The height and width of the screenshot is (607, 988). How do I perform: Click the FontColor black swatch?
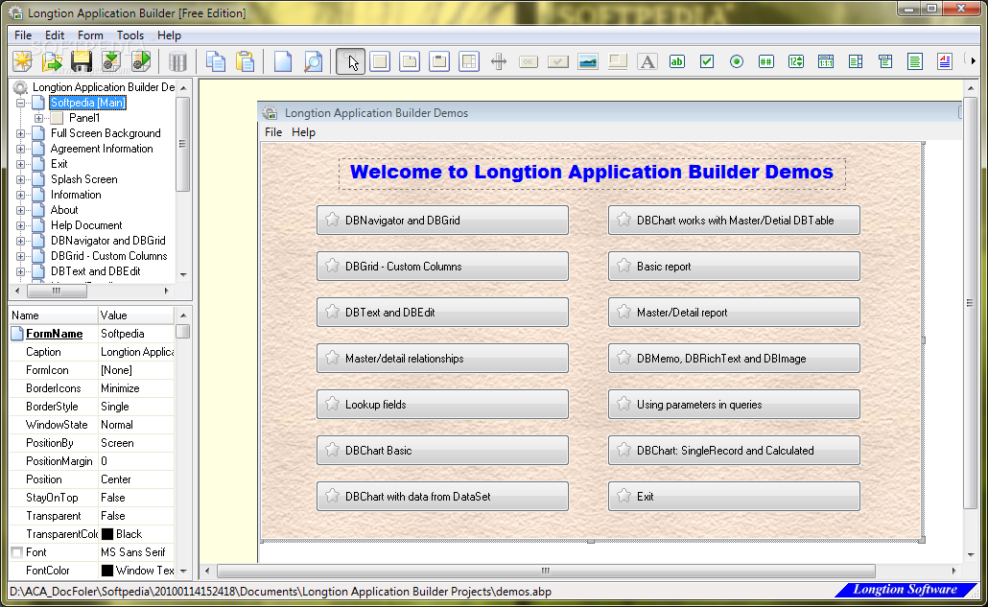[x=107, y=571]
